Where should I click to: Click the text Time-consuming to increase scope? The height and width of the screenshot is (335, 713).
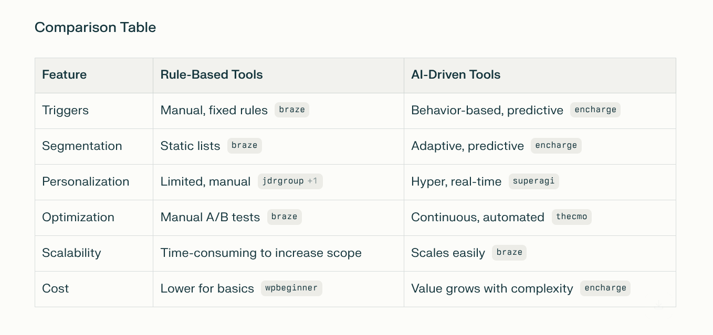coord(261,253)
